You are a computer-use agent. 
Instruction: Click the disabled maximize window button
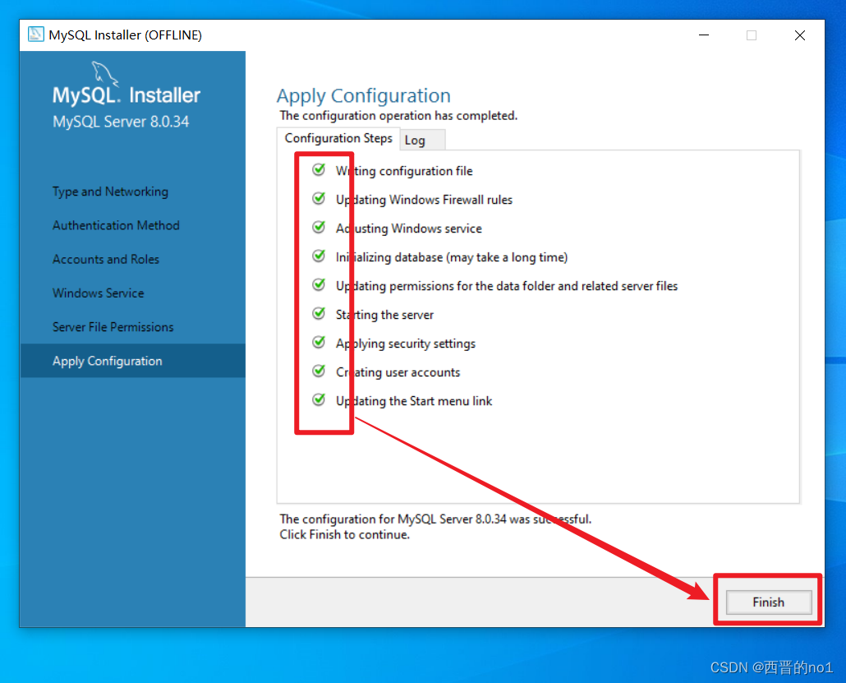pos(751,35)
